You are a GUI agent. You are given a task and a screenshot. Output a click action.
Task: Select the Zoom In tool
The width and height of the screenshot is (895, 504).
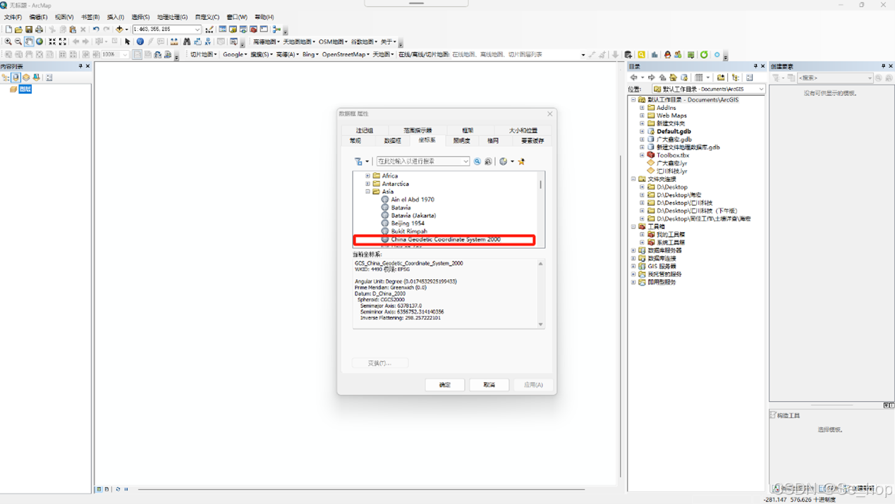pyautogui.click(x=8, y=42)
